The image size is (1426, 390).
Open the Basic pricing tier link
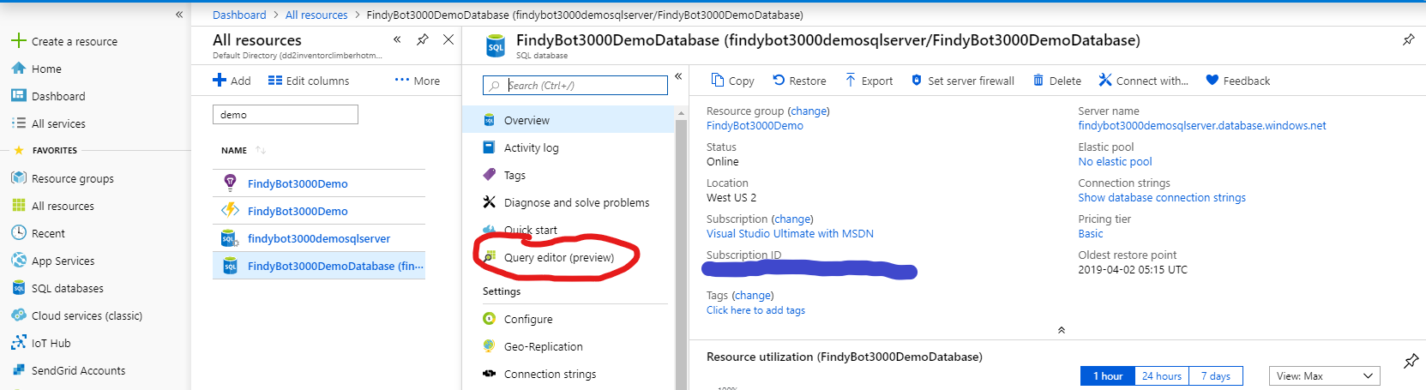[1091, 233]
